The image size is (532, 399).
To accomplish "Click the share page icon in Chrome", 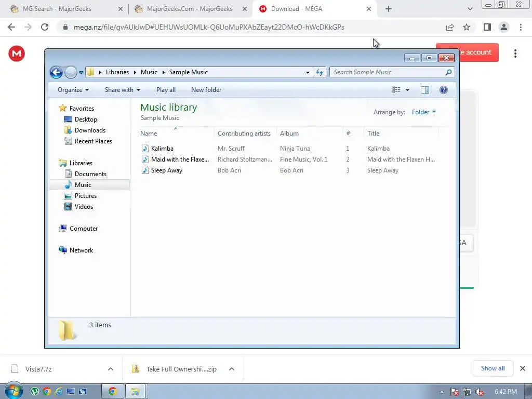I will (450, 27).
